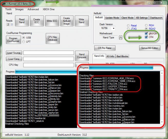
Task: Click the Reads number field
Action: 8,25
